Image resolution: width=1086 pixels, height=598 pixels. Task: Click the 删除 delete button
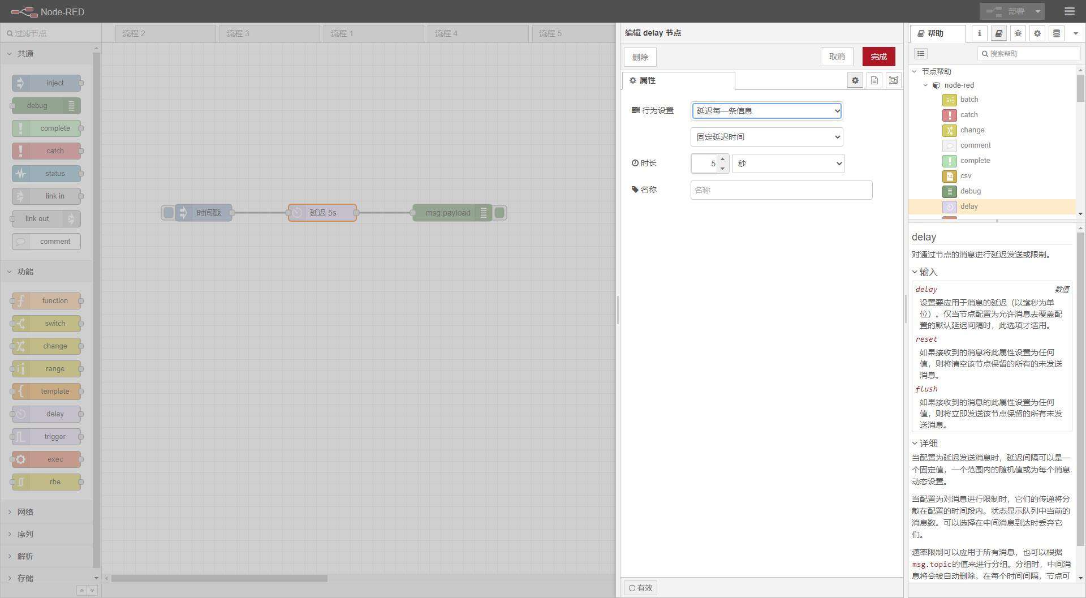tap(640, 57)
